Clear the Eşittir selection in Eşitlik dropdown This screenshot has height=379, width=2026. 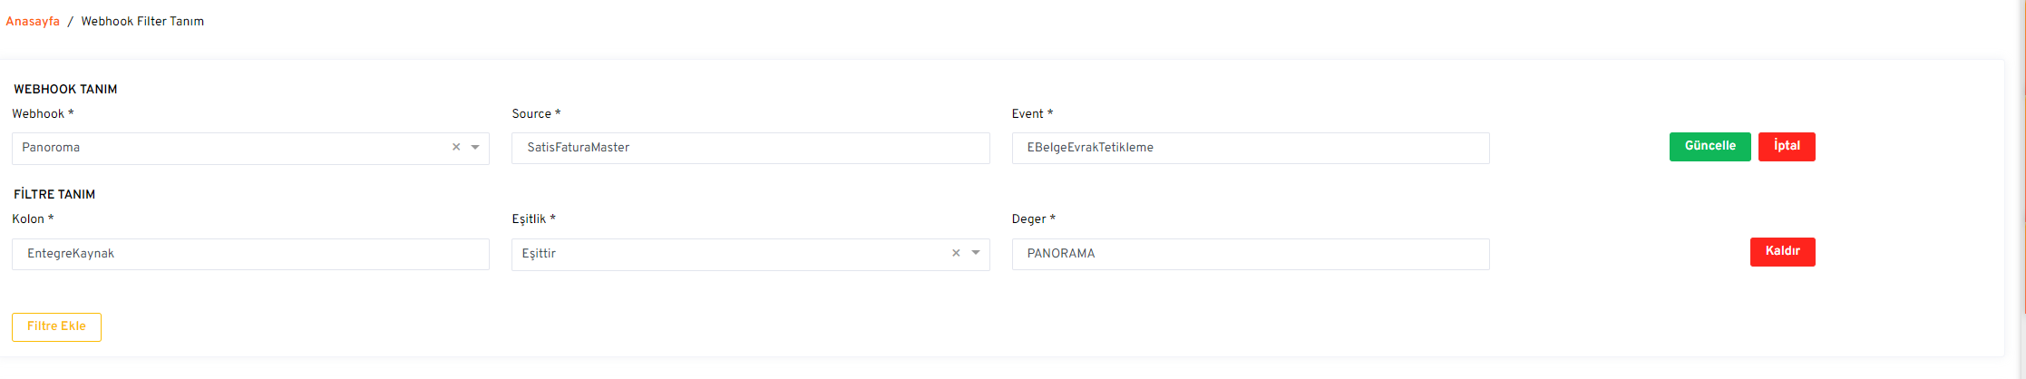pyautogui.click(x=956, y=254)
